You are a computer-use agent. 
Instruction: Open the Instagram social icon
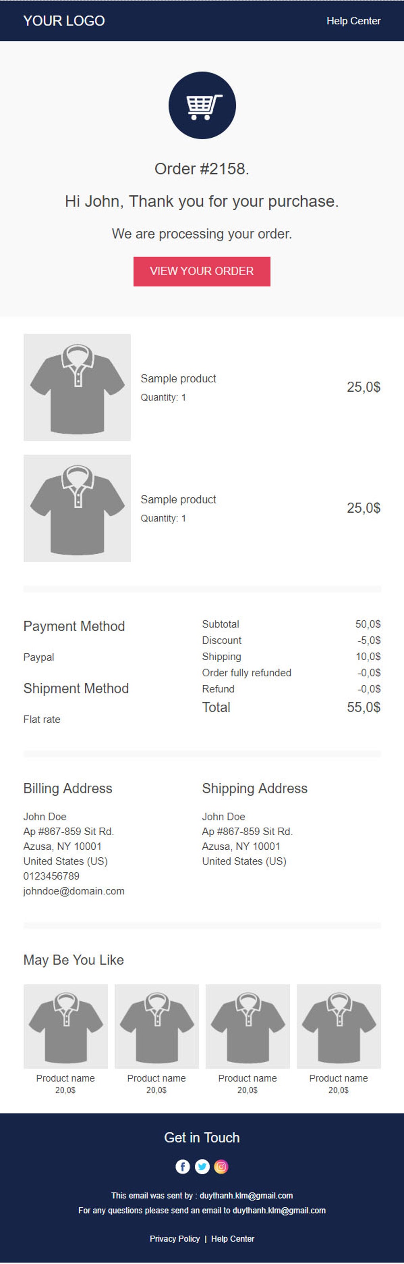[221, 1166]
